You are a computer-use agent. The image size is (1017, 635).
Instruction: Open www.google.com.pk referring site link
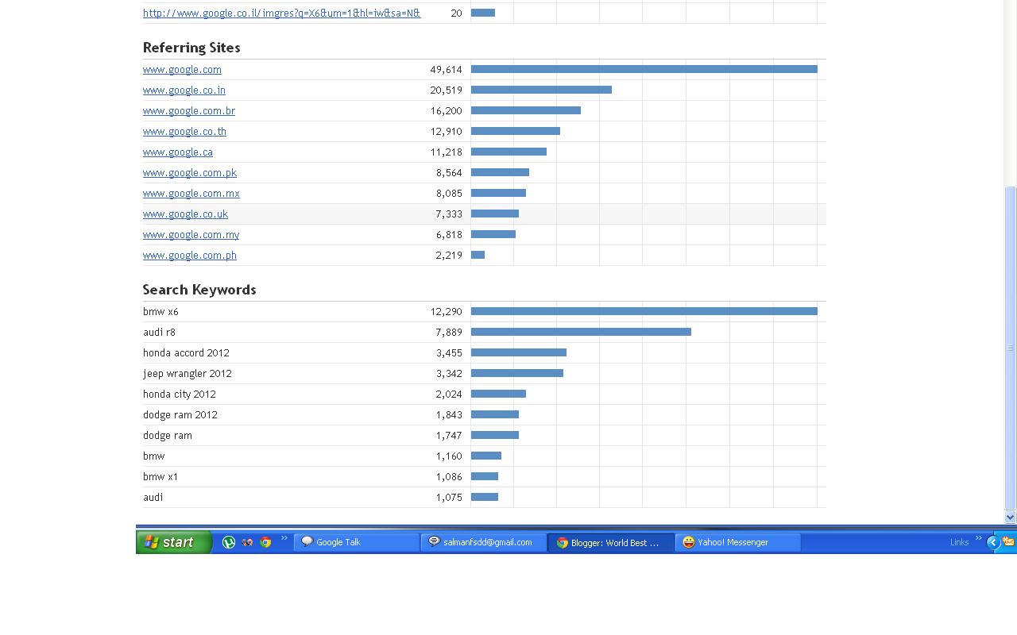[x=190, y=173]
